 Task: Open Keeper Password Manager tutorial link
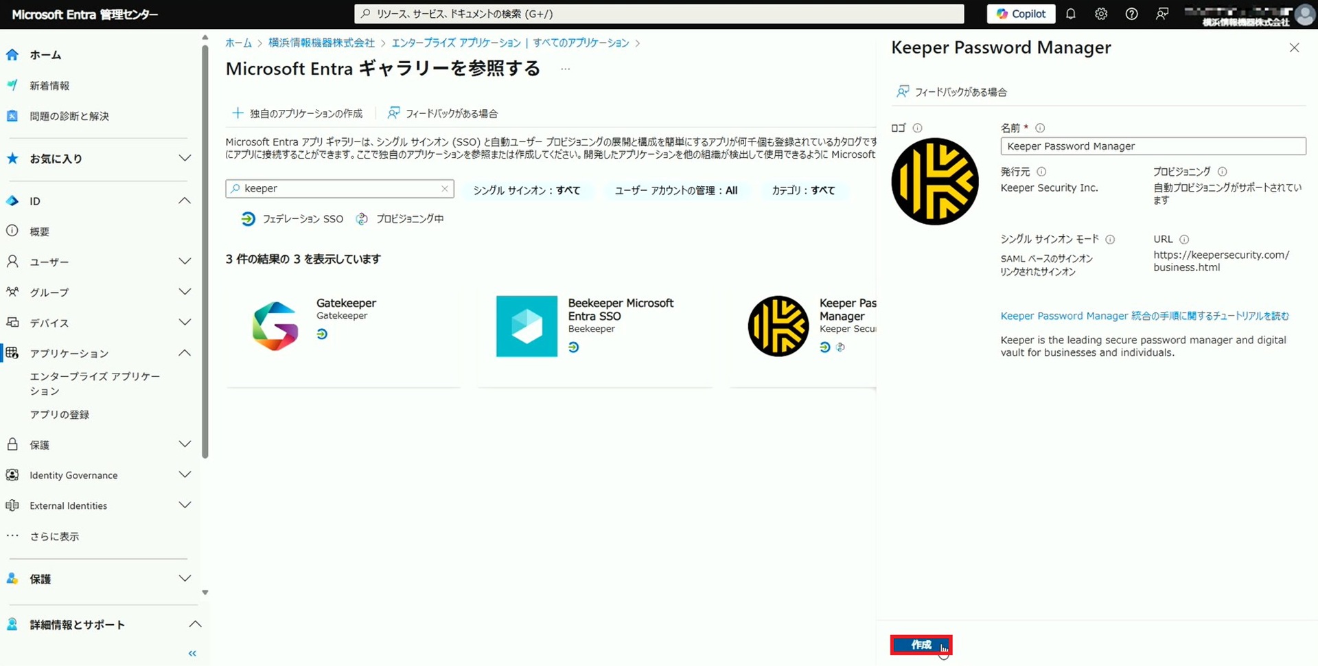tap(1144, 316)
